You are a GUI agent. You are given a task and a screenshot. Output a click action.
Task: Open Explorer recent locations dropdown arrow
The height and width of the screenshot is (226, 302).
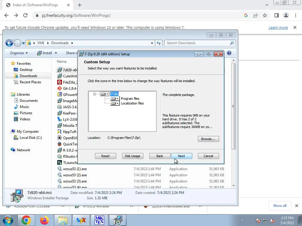[23, 43]
